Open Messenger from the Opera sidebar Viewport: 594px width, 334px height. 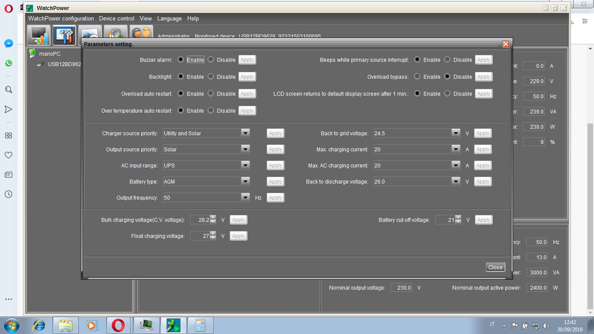(8, 43)
